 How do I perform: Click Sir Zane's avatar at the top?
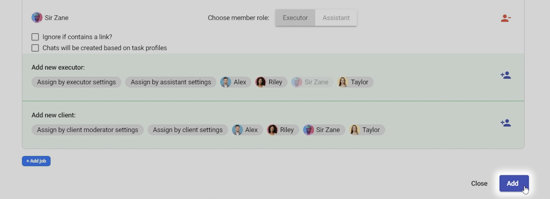(37, 18)
